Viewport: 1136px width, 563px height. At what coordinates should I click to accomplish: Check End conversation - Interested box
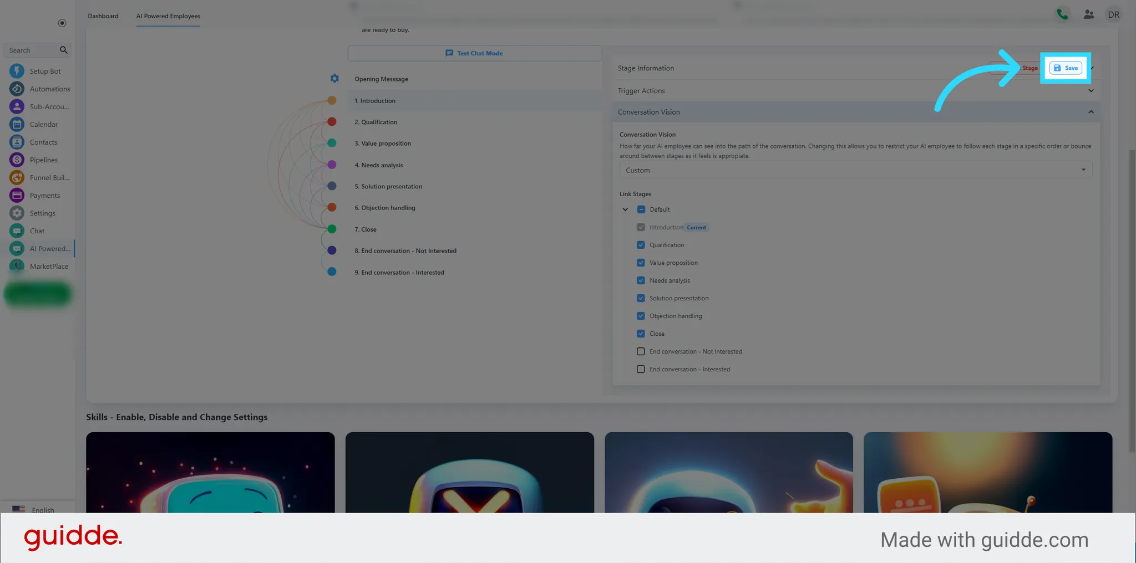pos(641,369)
